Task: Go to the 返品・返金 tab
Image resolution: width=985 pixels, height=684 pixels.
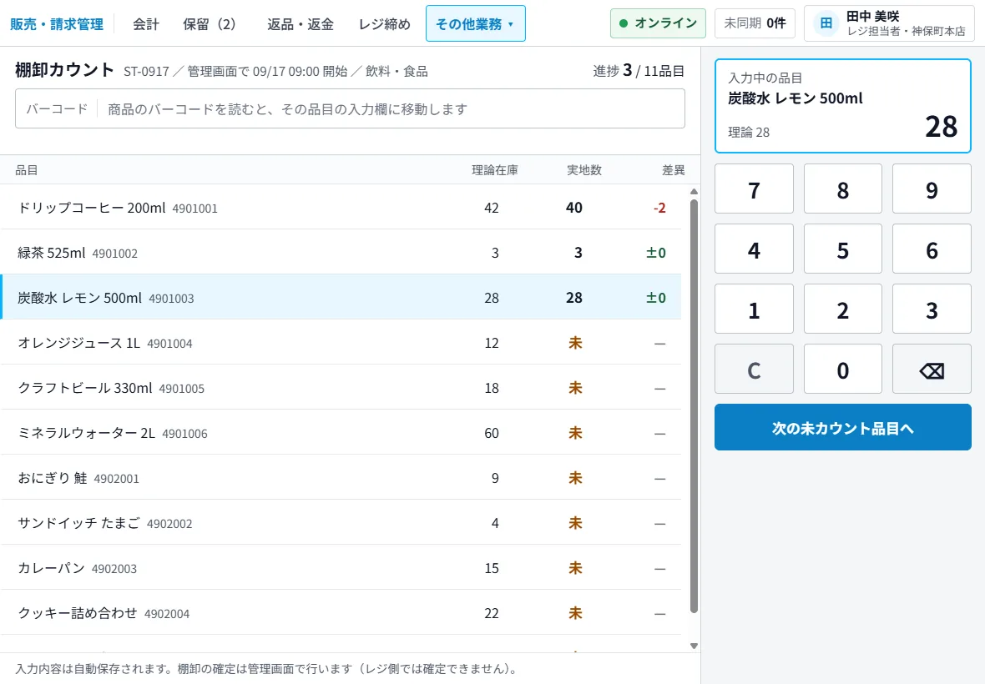Action: click(x=301, y=24)
